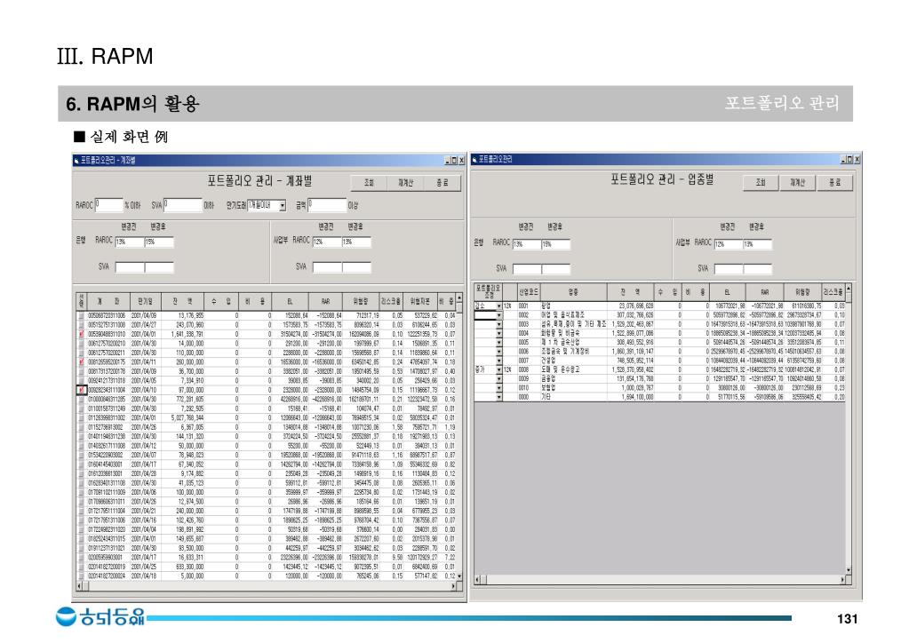Screen dimensions: 909x643
Task: Open portfolio adjustment dropdown for industry code 0003
Action: tap(498, 325)
